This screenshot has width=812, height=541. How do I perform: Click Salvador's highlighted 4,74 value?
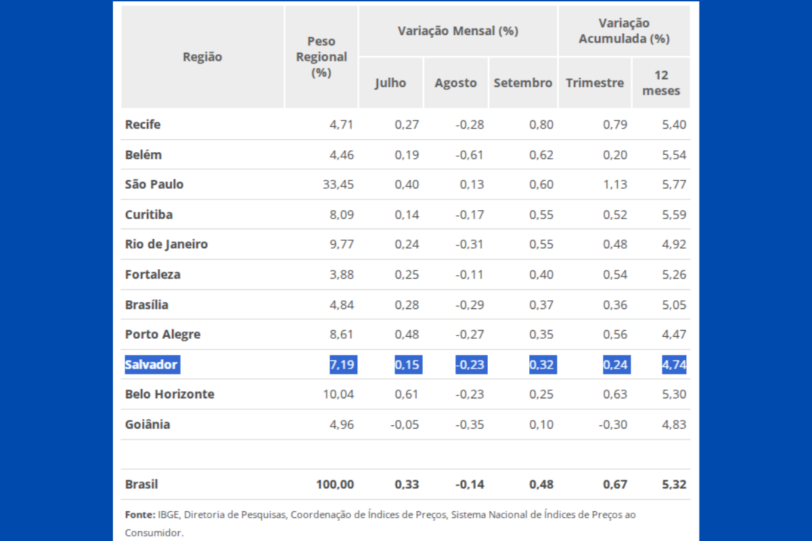674,365
